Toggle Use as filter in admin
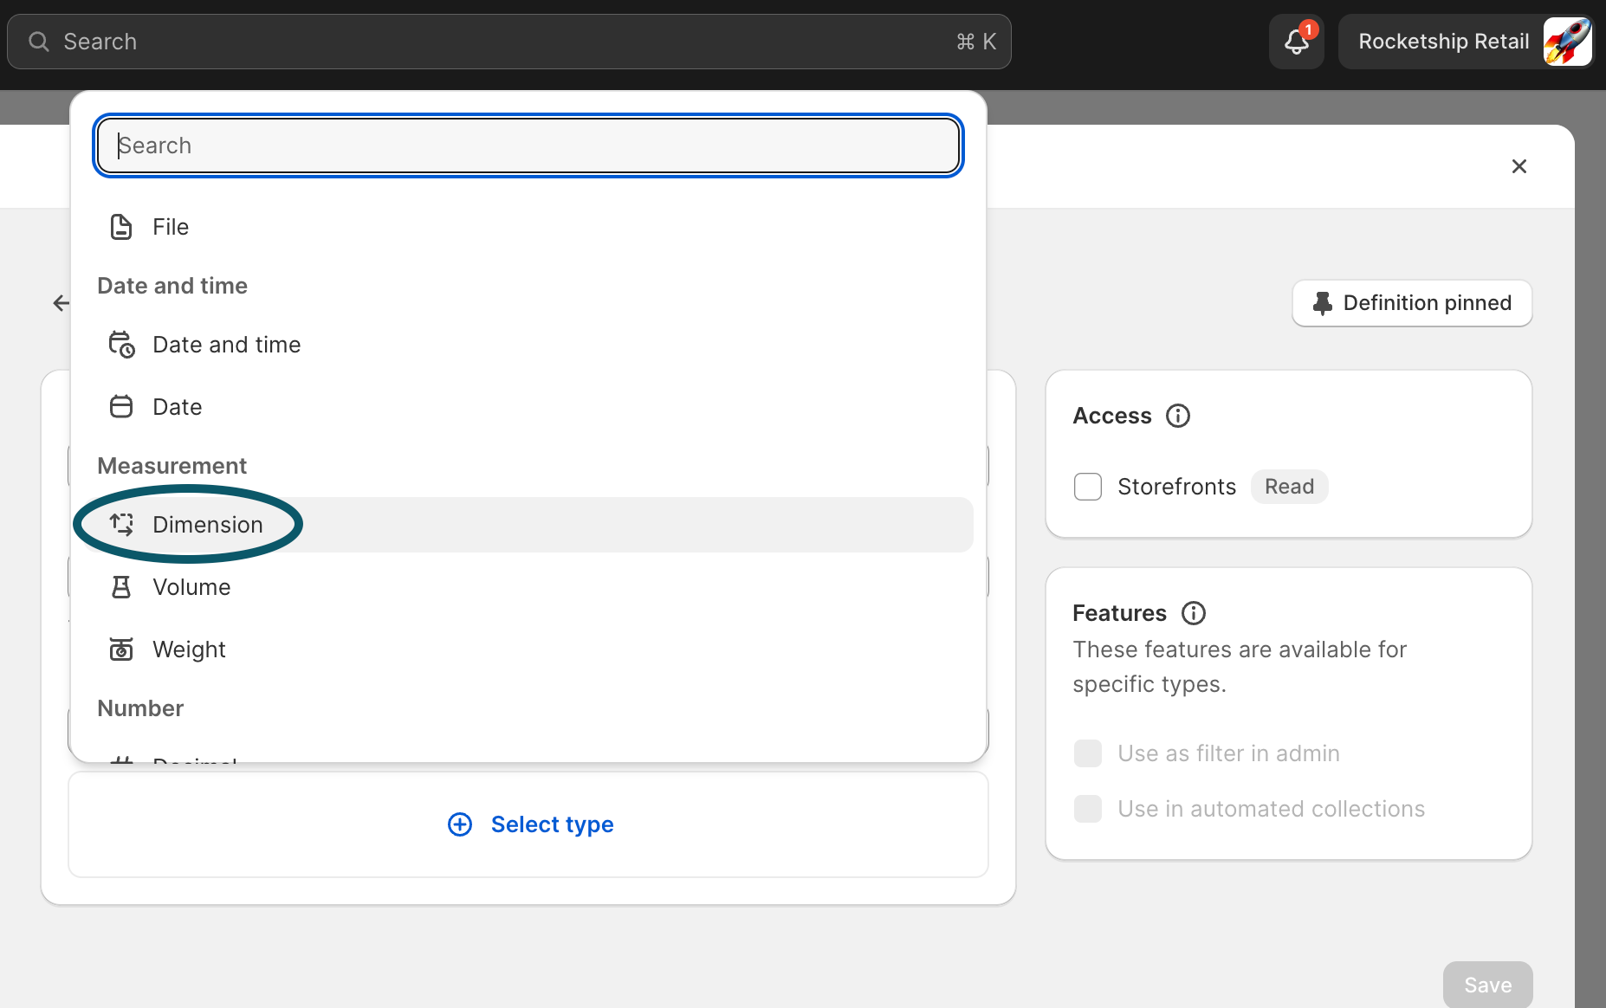The height and width of the screenshot is (1008, 1606). (1088, 753)
